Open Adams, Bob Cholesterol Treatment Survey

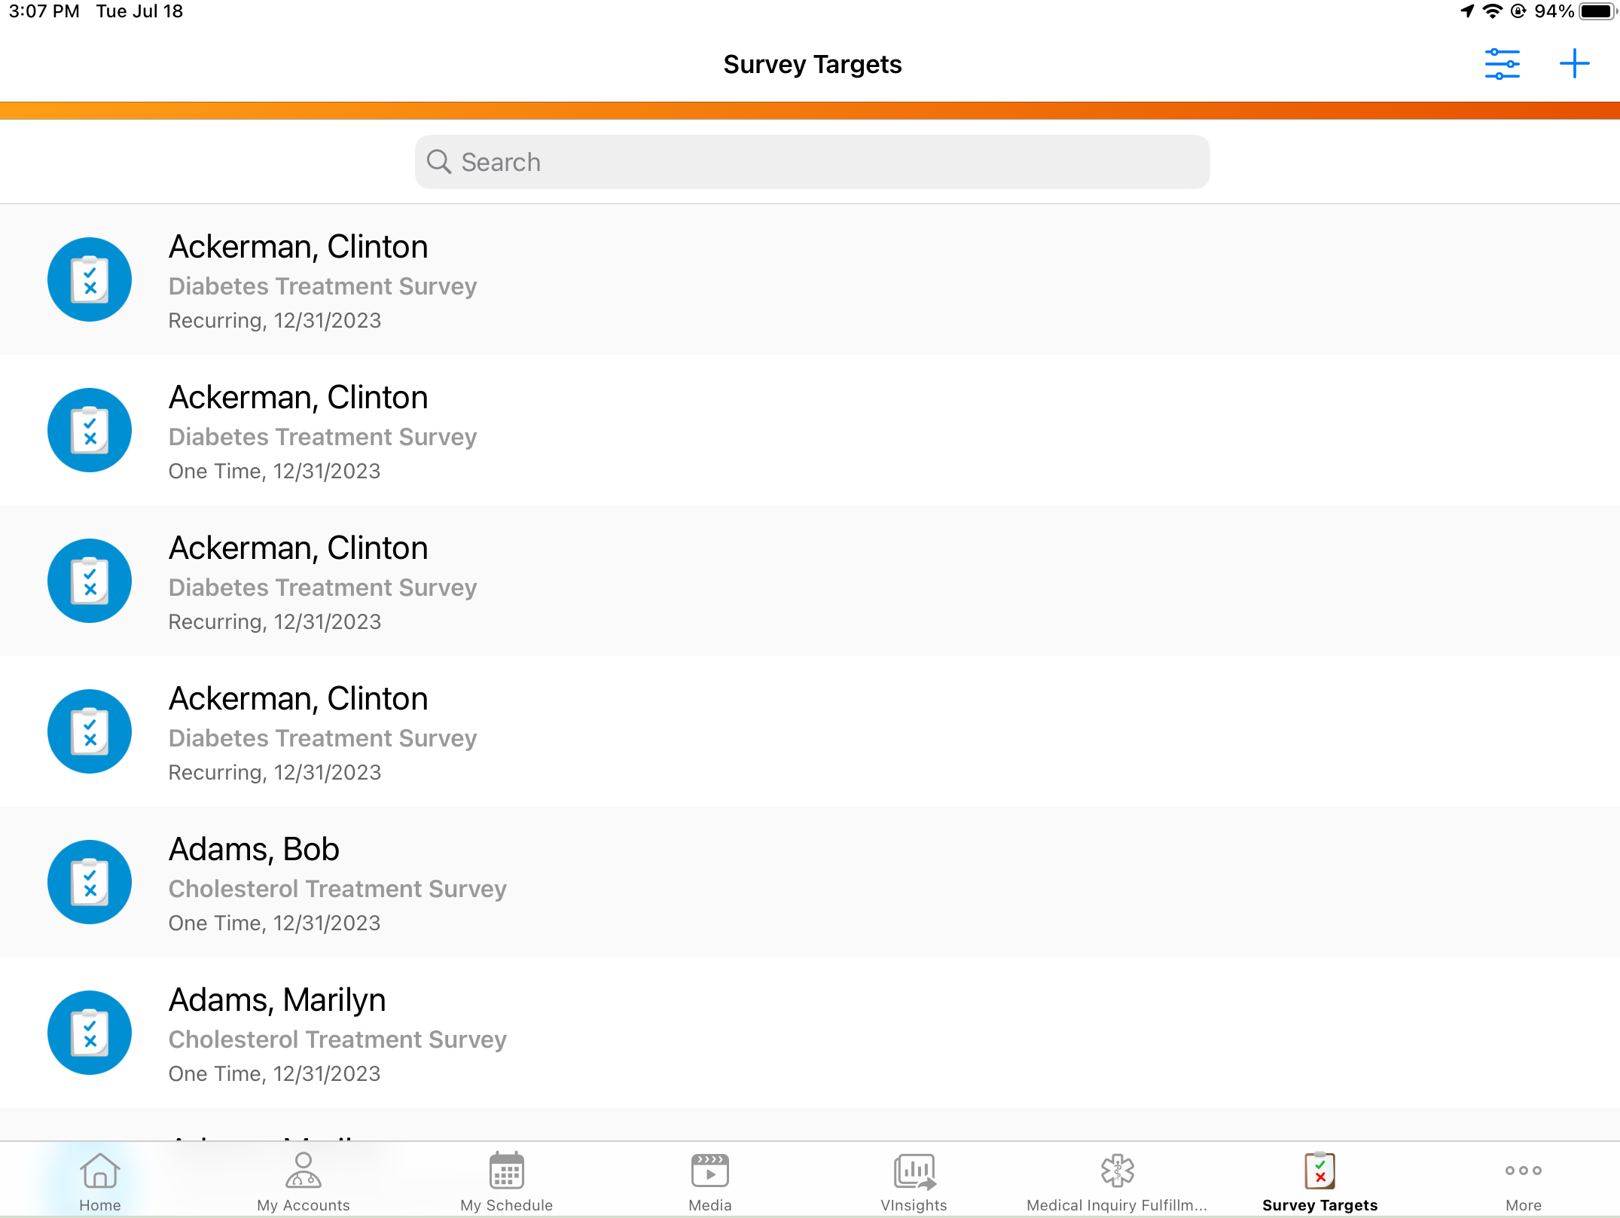pyautogui.click(x=337, y=887)
